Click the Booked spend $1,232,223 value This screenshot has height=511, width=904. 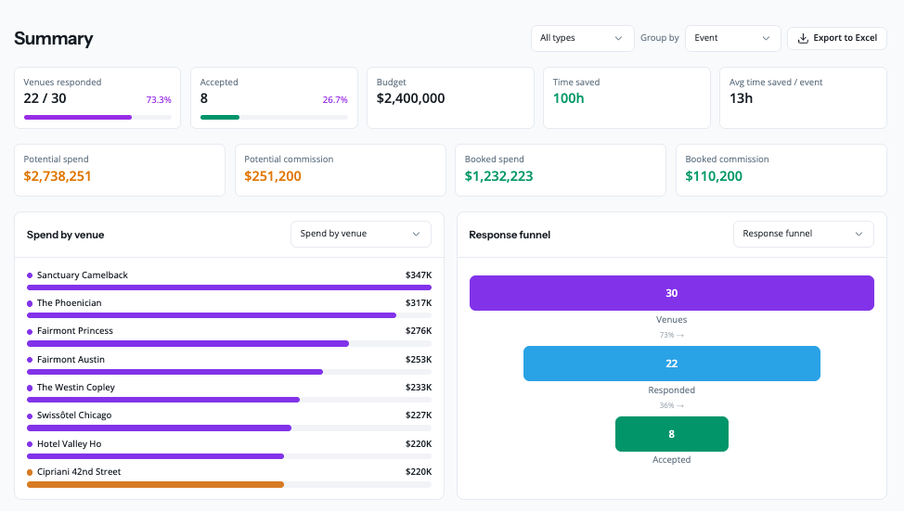(498, 176)
